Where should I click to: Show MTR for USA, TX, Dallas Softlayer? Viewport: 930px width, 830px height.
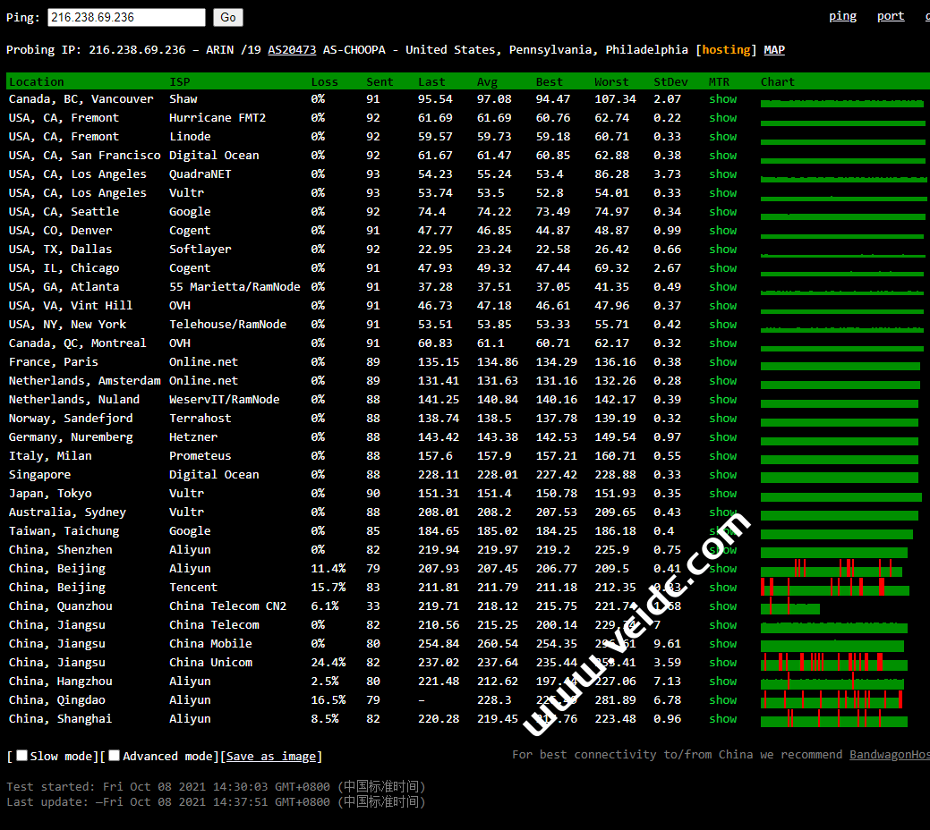722,250
